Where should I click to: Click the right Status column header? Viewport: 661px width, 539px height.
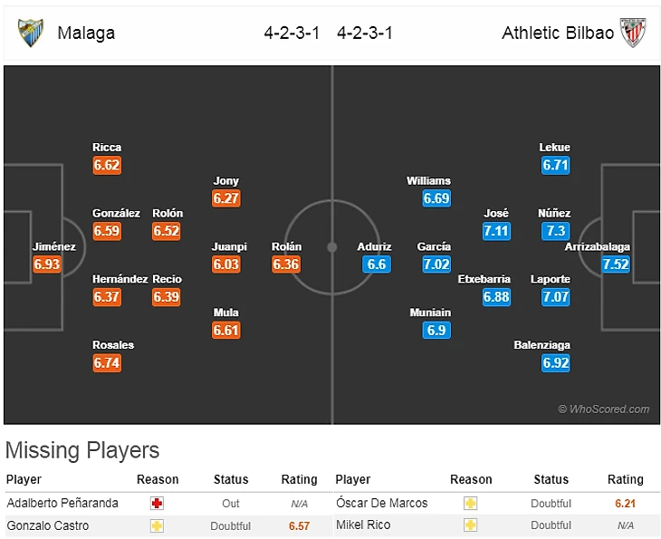pyautogui.click(x=551, y=479)
